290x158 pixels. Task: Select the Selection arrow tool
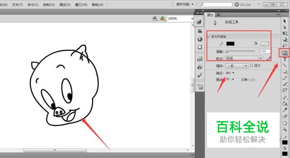click(285, 21)
